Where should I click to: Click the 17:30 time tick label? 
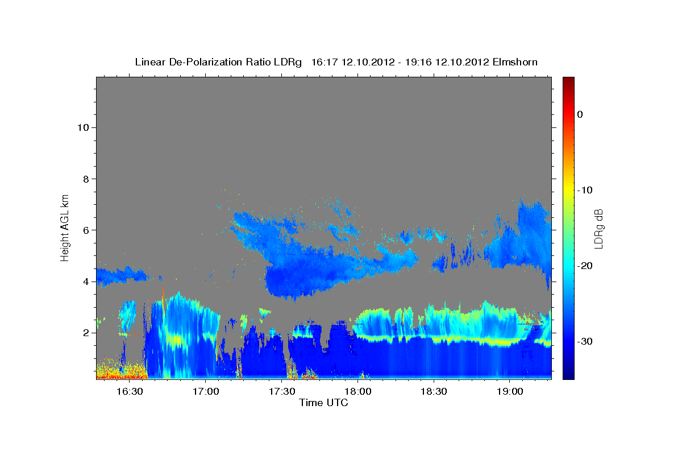282,392
